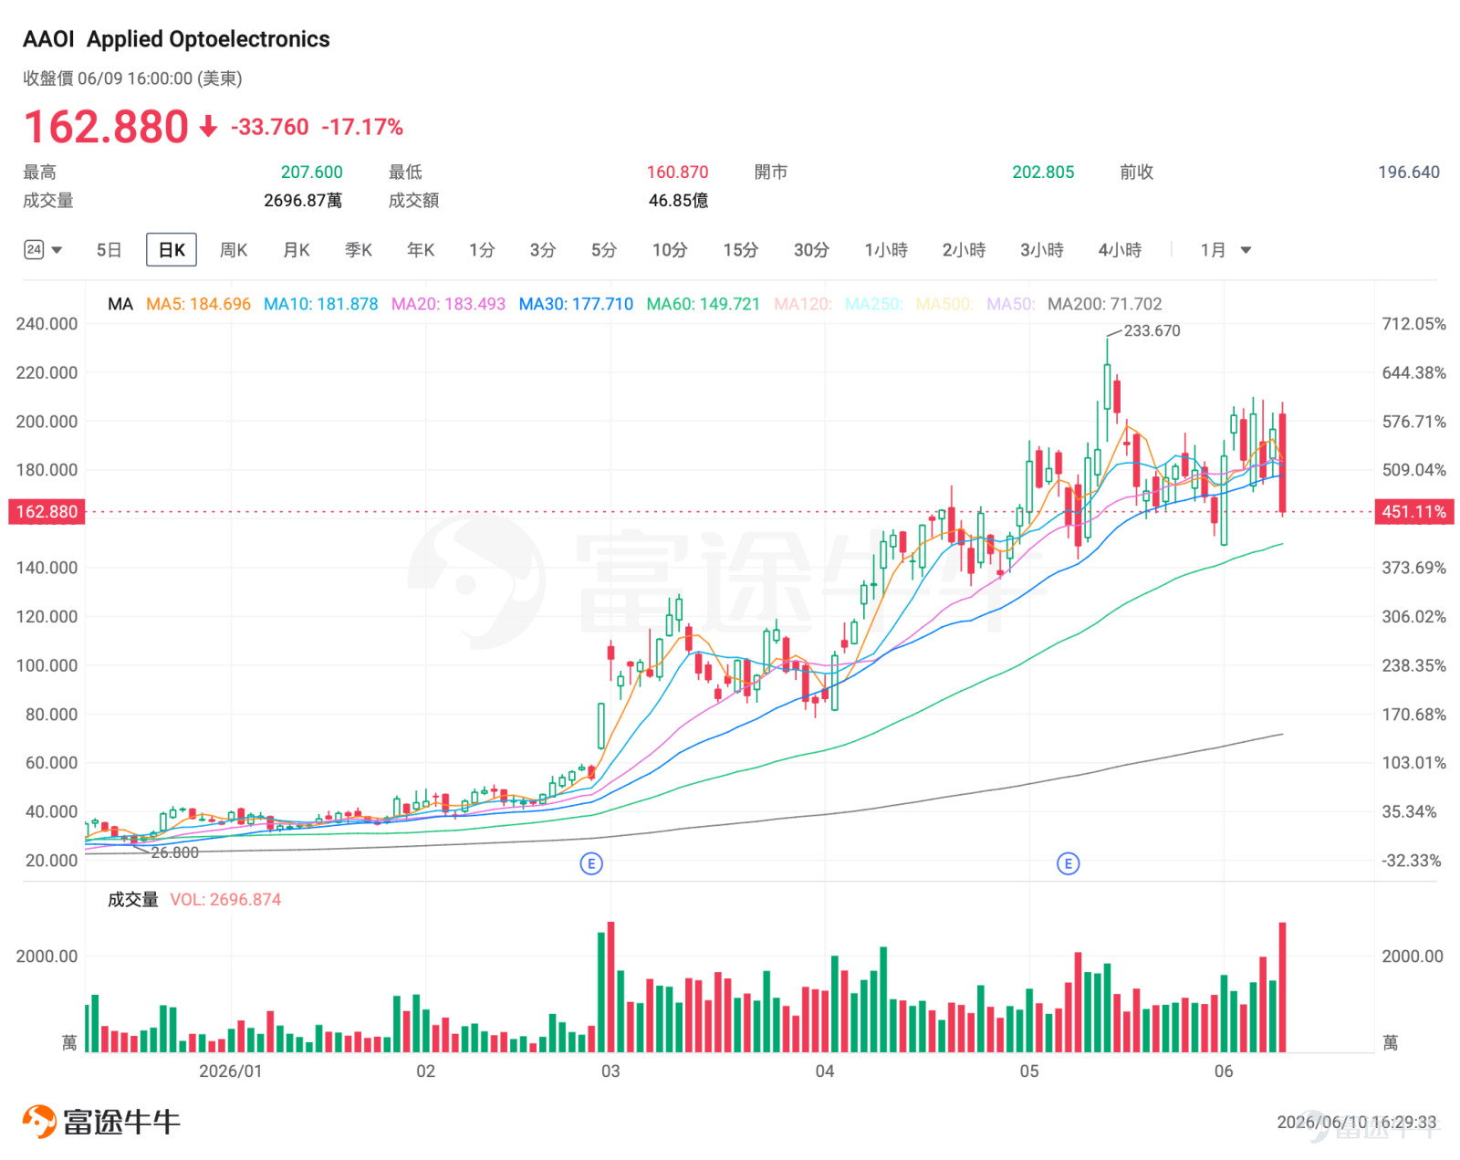Click the 2026/06/10 16:29:33 timestamp

pyautogui.click(x=1356, y=1123)
